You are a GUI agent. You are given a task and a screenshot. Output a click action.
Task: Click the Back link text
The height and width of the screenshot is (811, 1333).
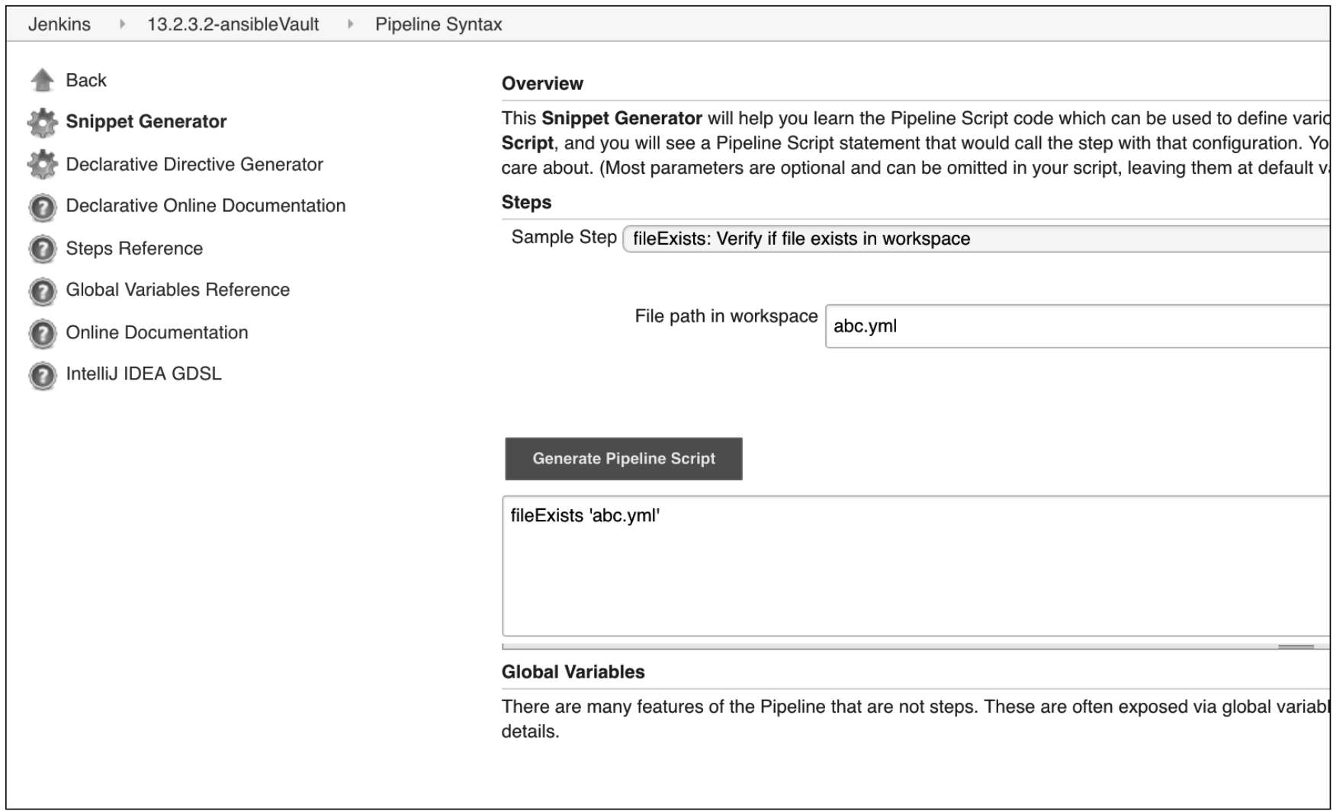pyautogui.click(x=86, y=80)
